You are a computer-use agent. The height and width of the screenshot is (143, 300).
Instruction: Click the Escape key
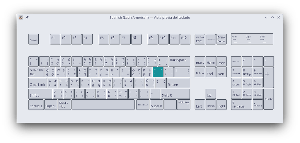point(33,39)
